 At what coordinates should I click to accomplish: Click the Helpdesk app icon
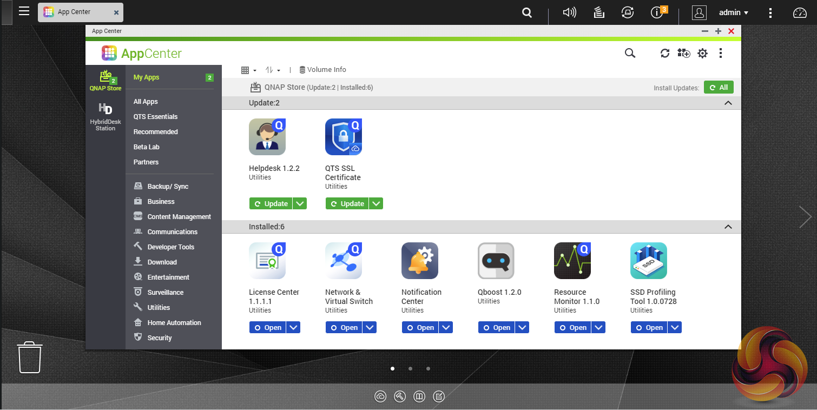267,137
